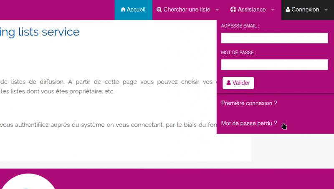Follow the Première connexion ? link
334x189 pixels.
249,103
